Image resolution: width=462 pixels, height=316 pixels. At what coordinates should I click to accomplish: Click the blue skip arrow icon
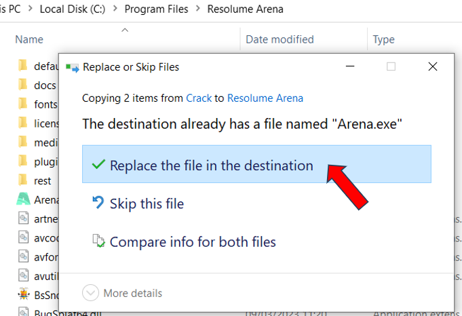(98, 203)
